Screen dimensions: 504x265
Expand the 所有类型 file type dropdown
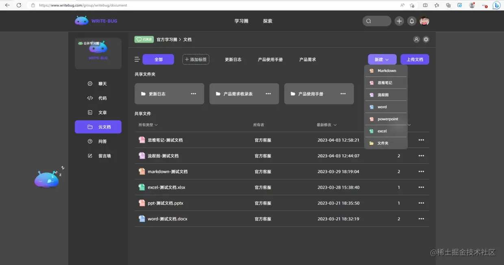(x=148, y=125)
